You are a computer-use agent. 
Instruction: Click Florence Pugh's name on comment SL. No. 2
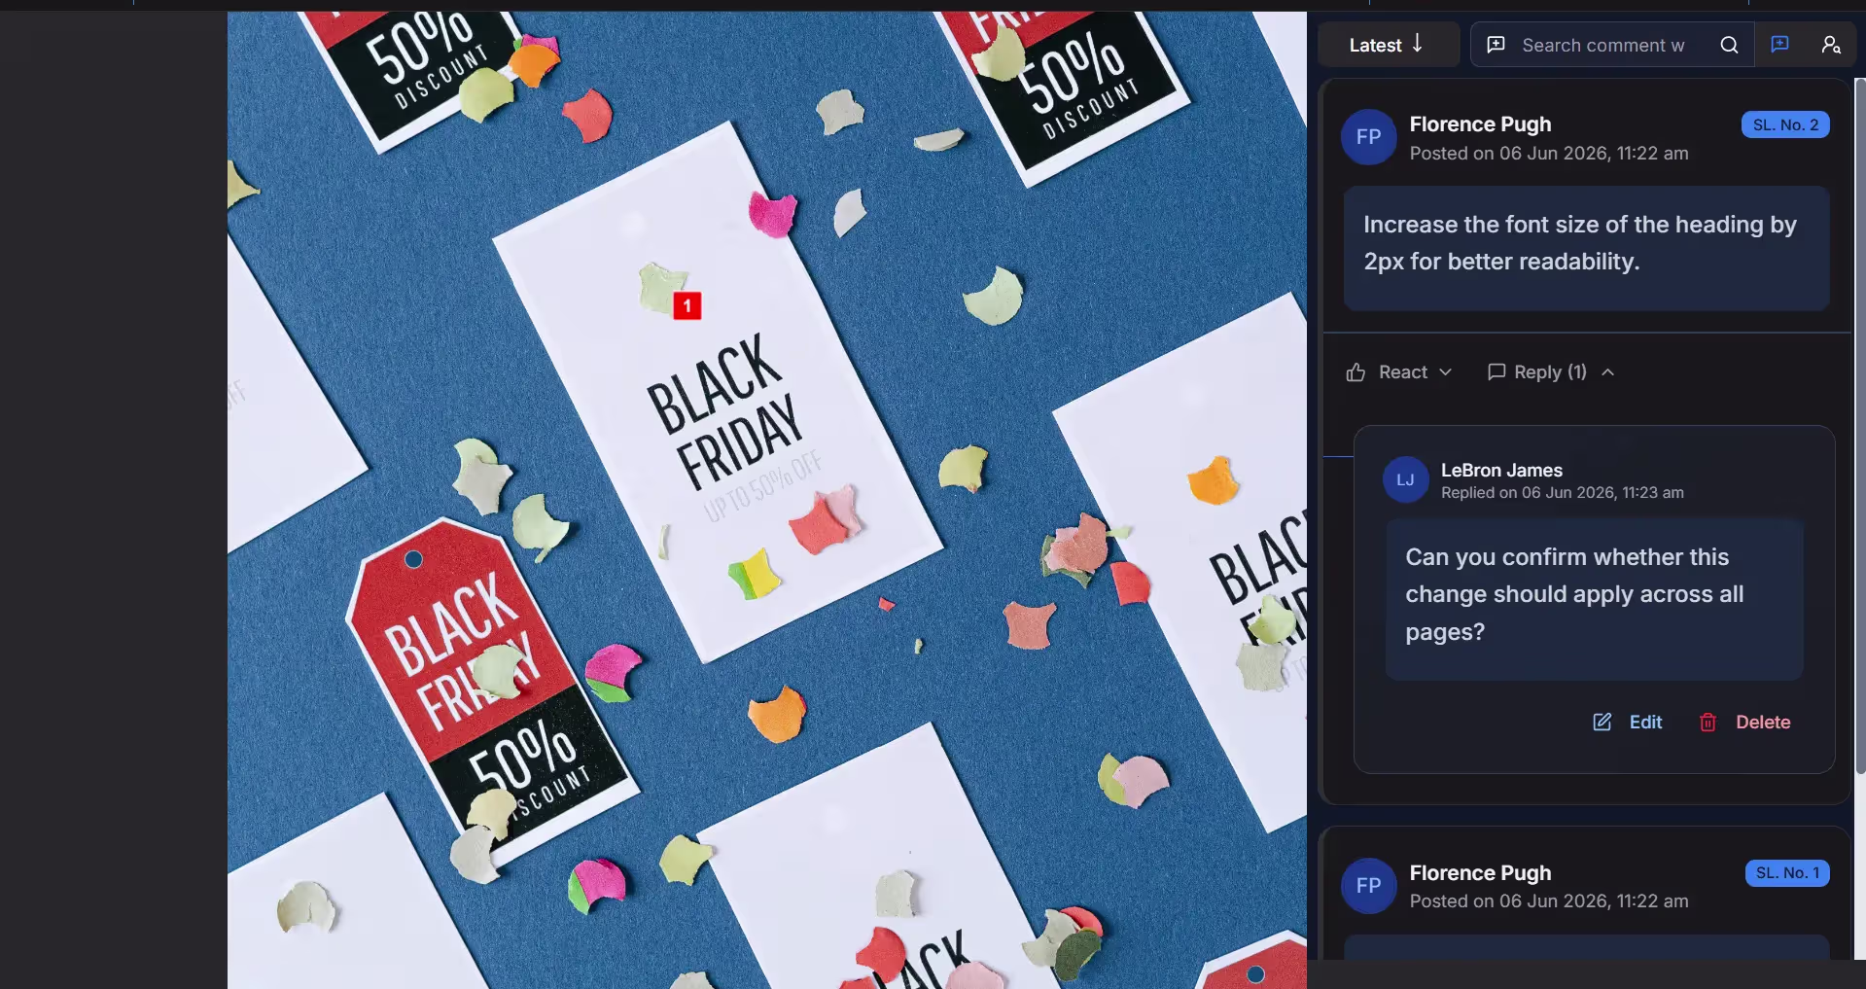tap(1480, 124)
